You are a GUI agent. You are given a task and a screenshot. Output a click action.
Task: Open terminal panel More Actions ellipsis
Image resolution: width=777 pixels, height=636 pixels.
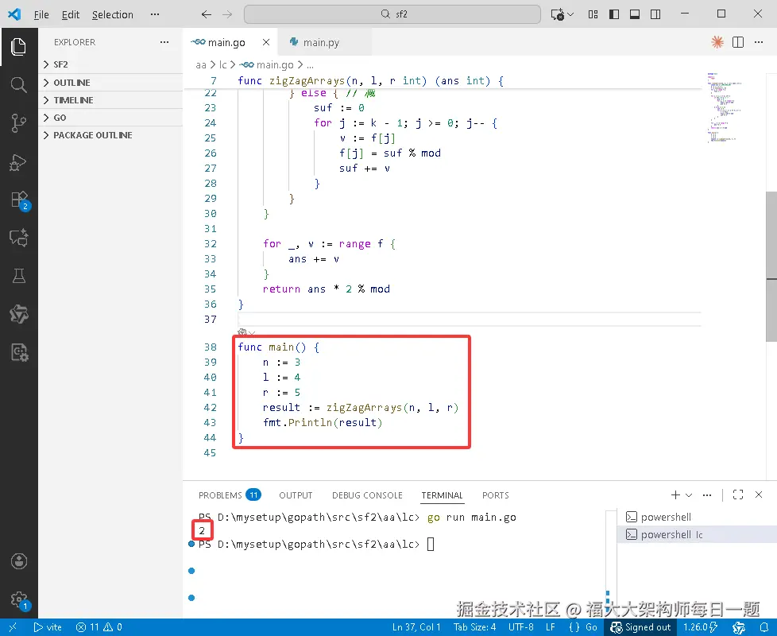point(707,494)
